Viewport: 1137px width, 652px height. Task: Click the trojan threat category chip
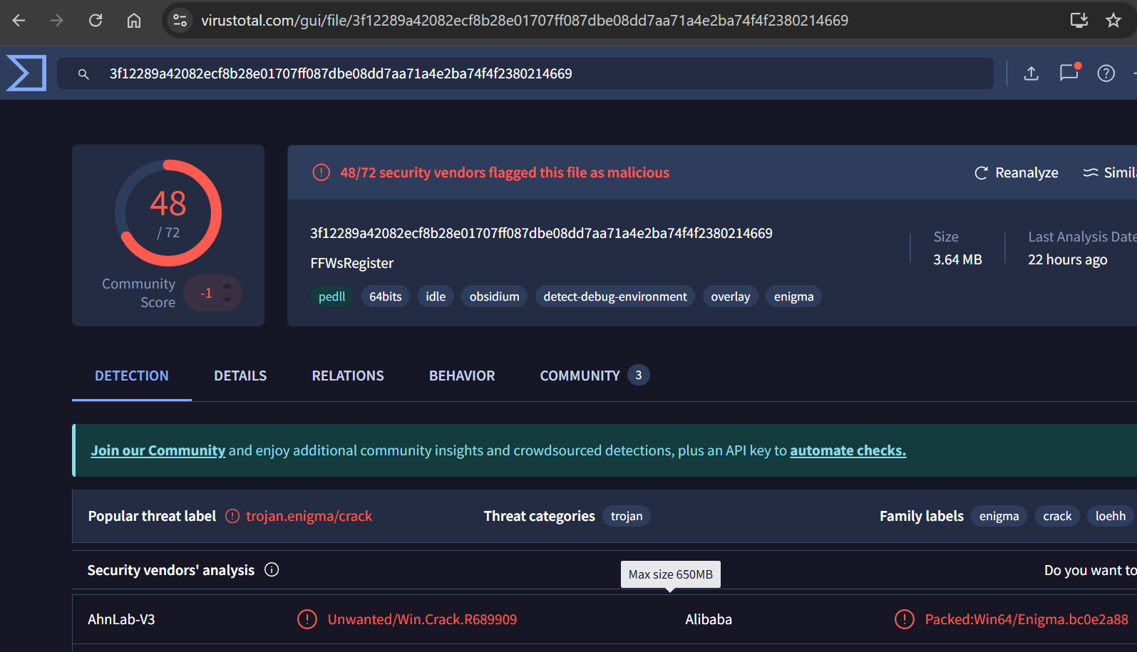pyautogui.click(x=627, y=516)
